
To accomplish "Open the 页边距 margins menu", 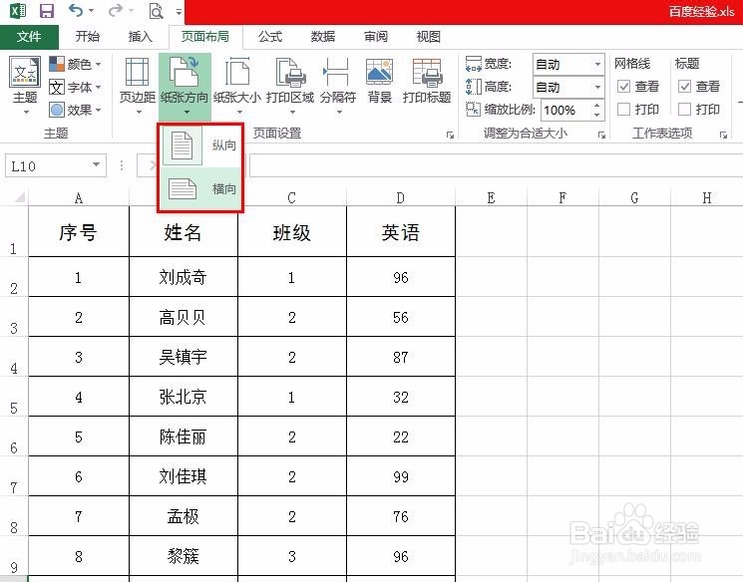I will click(138, 86).
